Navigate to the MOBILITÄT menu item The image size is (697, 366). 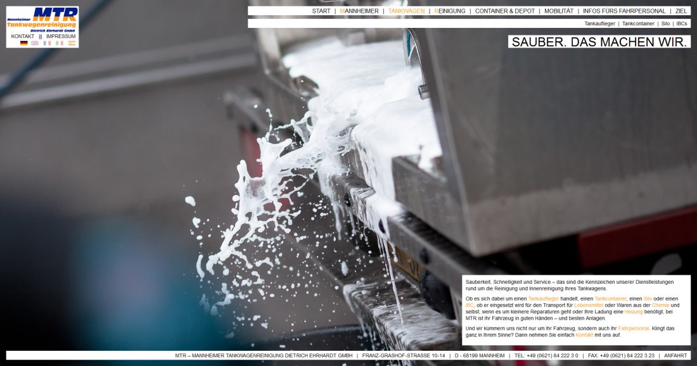coord(559,11)
